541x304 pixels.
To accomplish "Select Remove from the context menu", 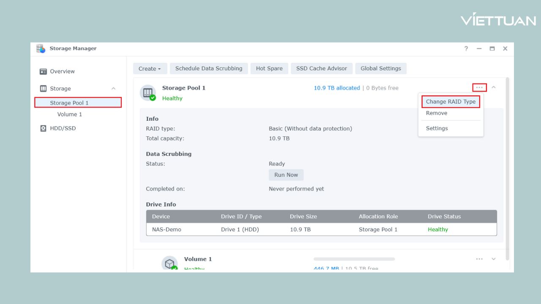I will click(436, 113).
